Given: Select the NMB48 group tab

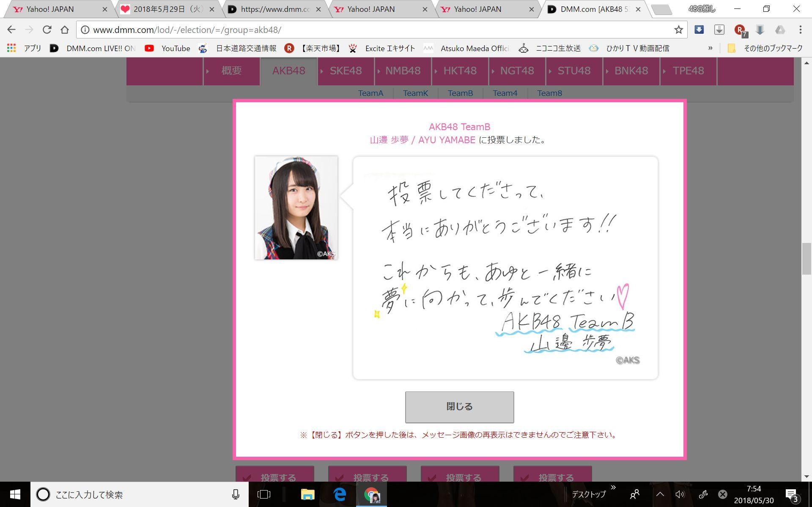Looking at the screenshot, I should coord(403,71).
